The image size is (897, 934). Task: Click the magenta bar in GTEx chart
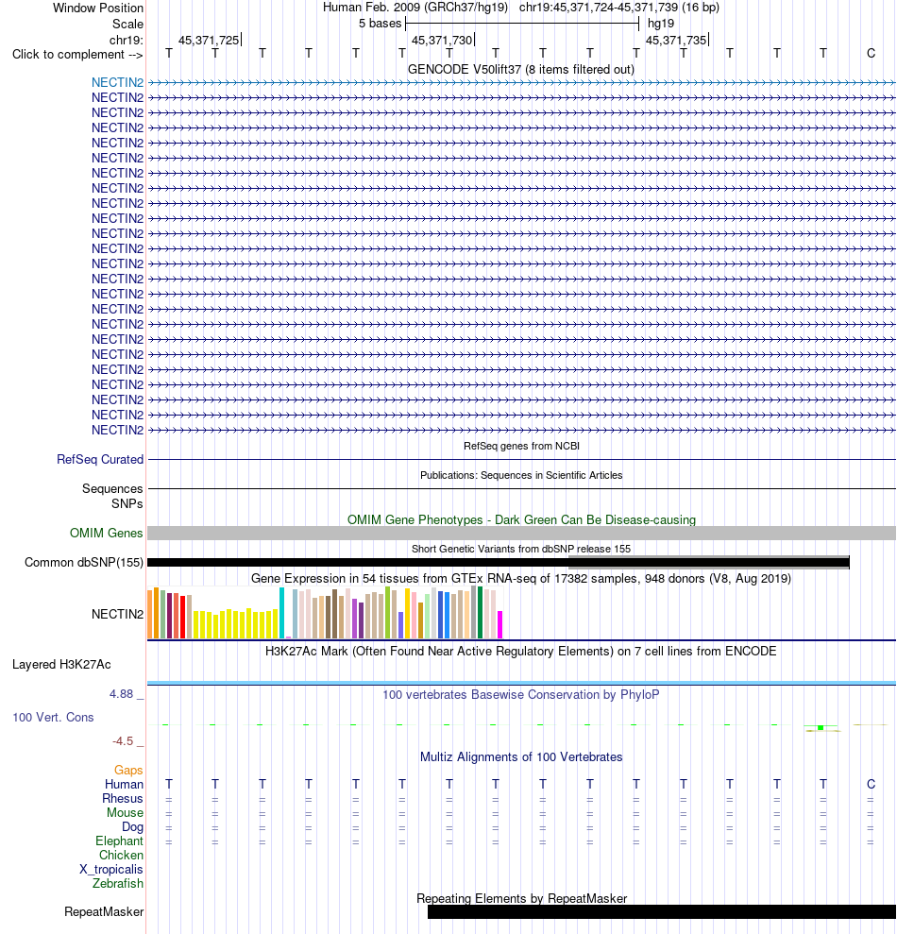point(500,625)
